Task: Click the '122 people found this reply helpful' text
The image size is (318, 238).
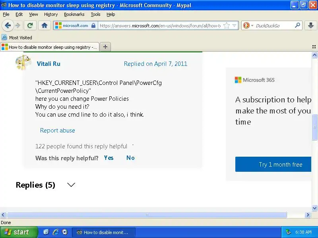Action: (x=81, y=146)
